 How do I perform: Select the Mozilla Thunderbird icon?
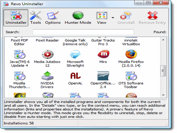pyautogui.click(x=19, y=76)
